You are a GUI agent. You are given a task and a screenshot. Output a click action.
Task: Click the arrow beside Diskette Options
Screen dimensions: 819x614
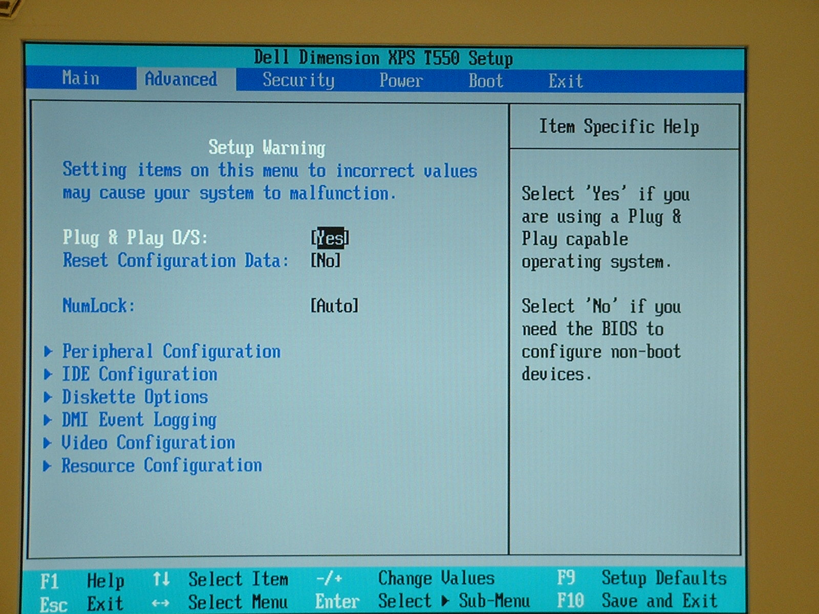[48, 397]
